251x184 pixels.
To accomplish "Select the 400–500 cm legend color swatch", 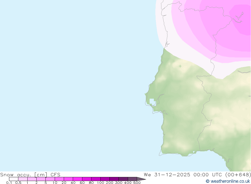I will click(x=132, y=179).
